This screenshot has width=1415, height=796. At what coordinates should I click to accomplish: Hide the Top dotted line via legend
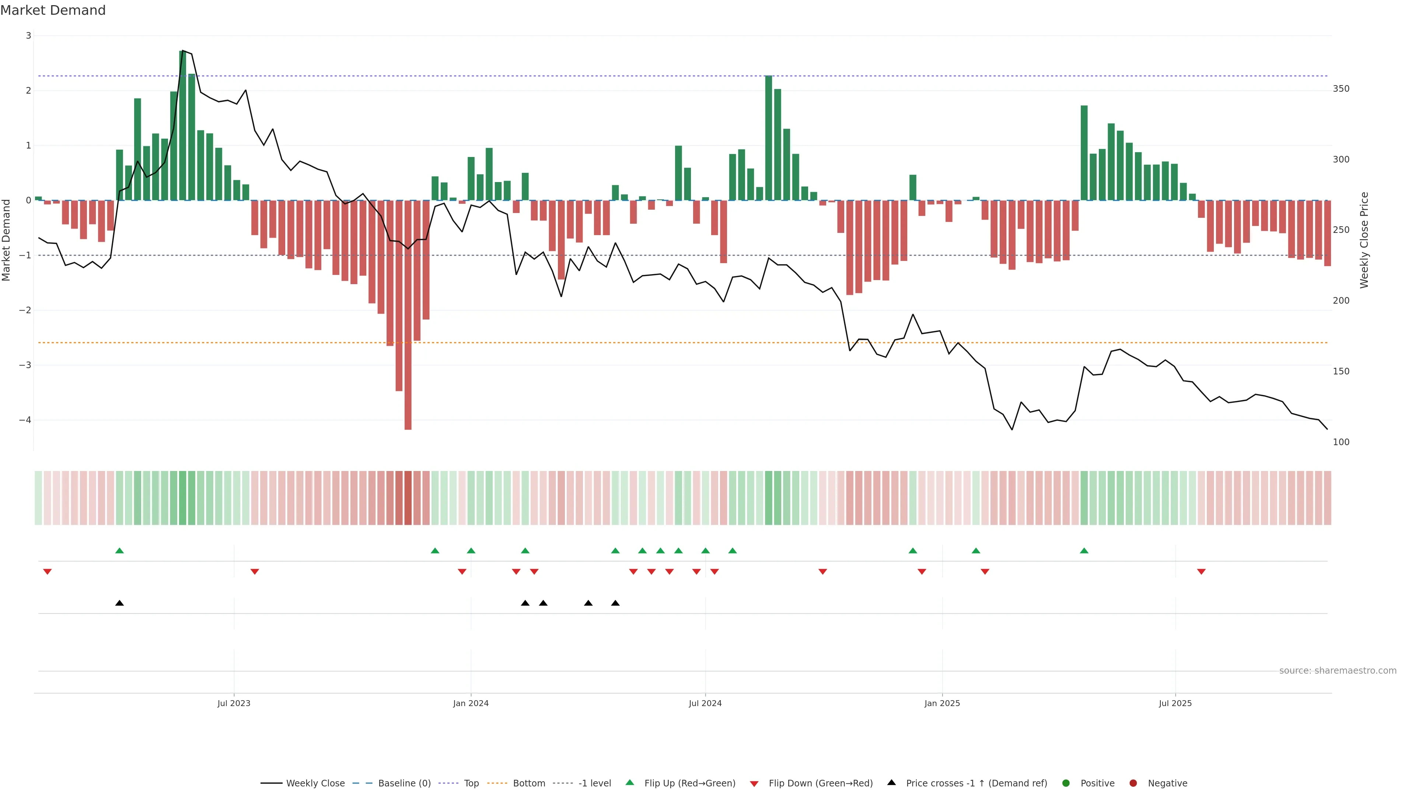(x=471, y=783)
